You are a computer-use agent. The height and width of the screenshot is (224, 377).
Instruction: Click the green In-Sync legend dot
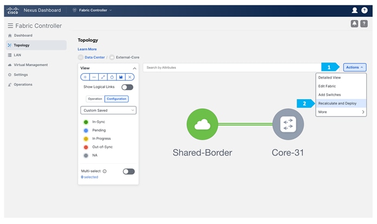86,122
